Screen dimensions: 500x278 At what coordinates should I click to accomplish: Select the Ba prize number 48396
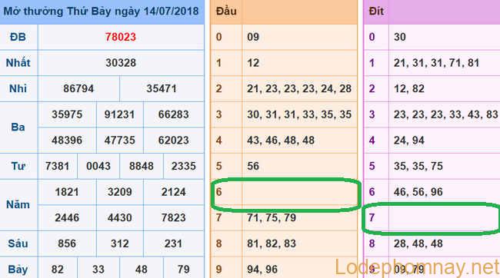(x=67, y=140)
